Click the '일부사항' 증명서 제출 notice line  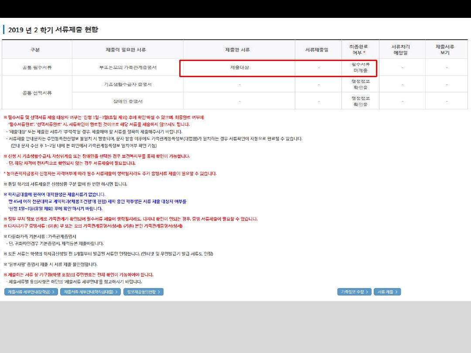tap(51, 265)
